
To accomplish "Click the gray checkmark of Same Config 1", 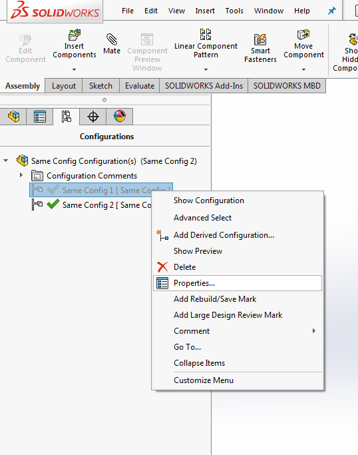I will click(x=53, y=190).
